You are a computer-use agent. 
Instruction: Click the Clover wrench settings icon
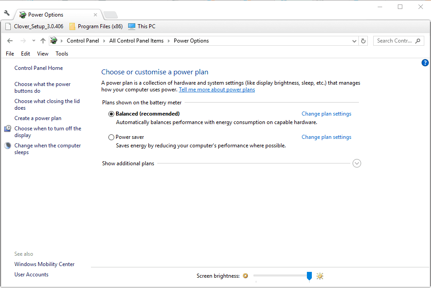click(x=7, y=13)
